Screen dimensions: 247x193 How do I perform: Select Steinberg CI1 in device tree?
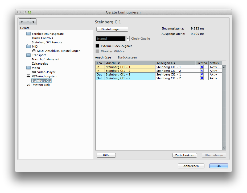click(x=41, y=81)
